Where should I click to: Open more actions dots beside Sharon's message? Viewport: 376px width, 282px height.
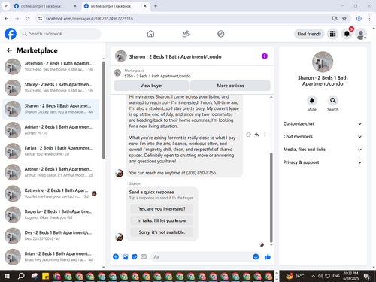coord(265,135)
